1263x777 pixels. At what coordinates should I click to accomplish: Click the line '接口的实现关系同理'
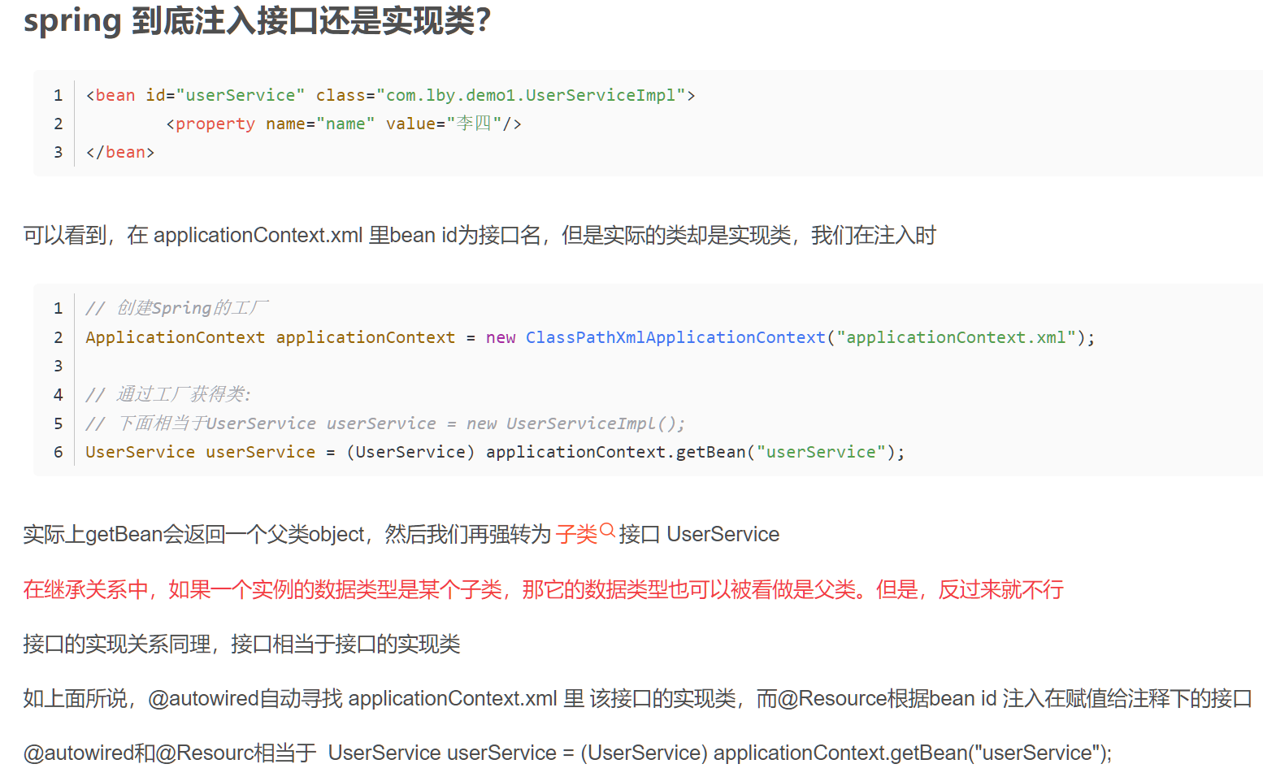[x=241, y=645]
